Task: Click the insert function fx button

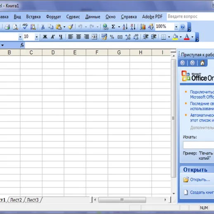Action: click(x=22, y=45)
